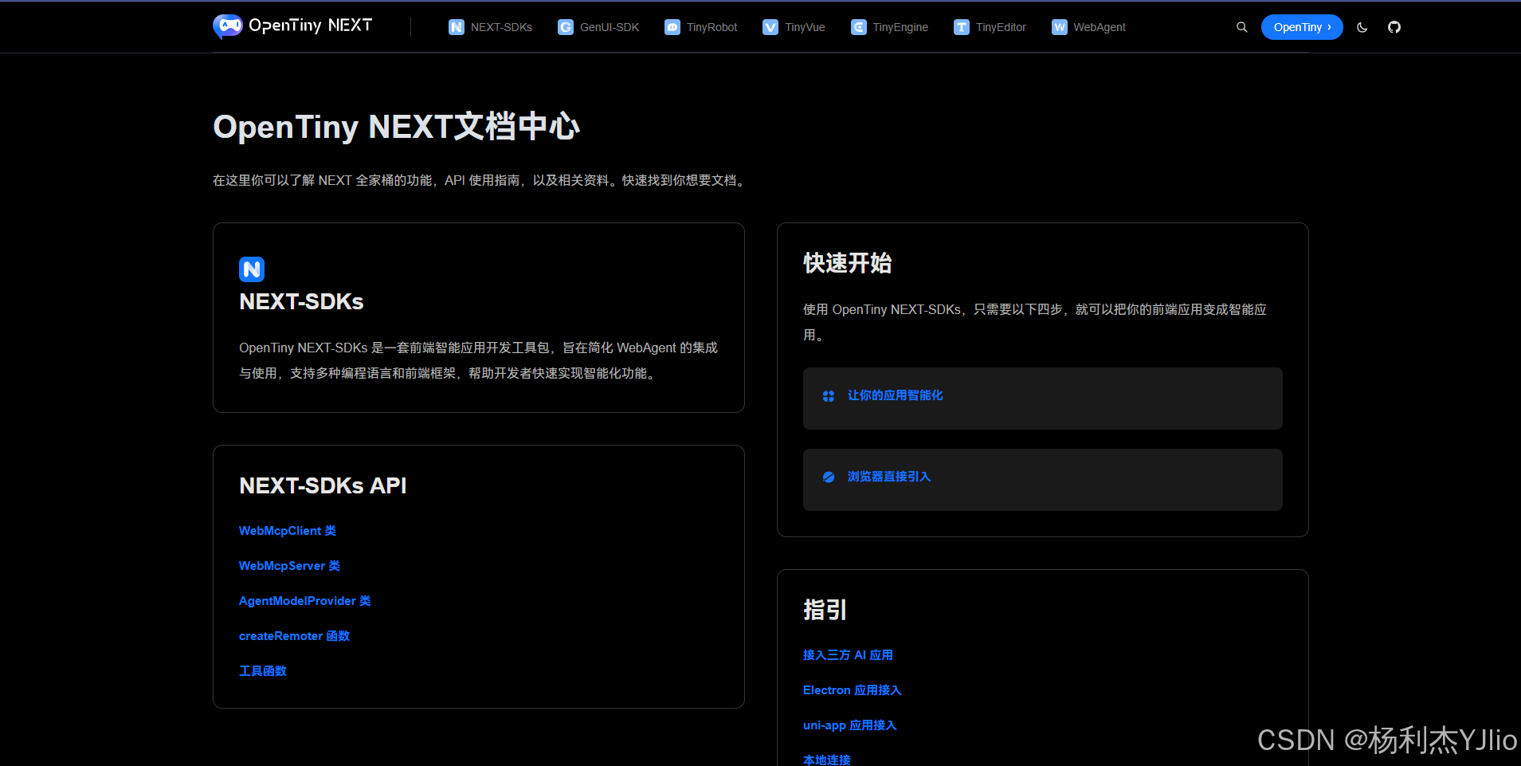The image size is (1521, 766).
Task: Go to home via OpenTiny NEXT title text
Action: click(311, 26)
